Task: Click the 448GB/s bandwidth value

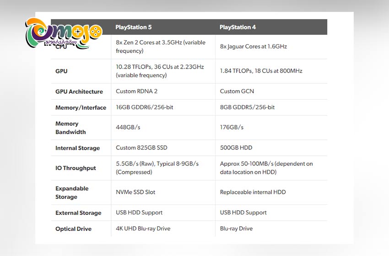Action: pyautogui.click(x=128, y=128)
